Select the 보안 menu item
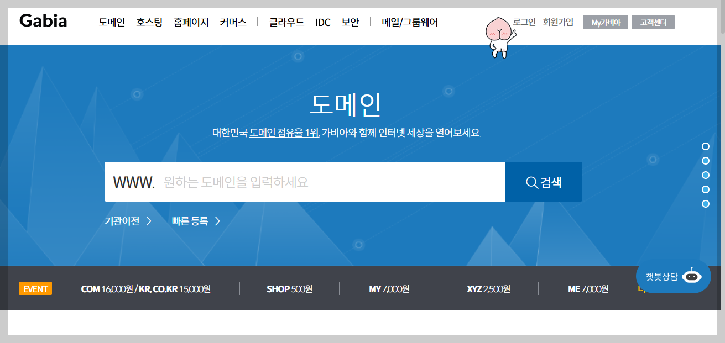725x343 pixels. pos(350,22)
